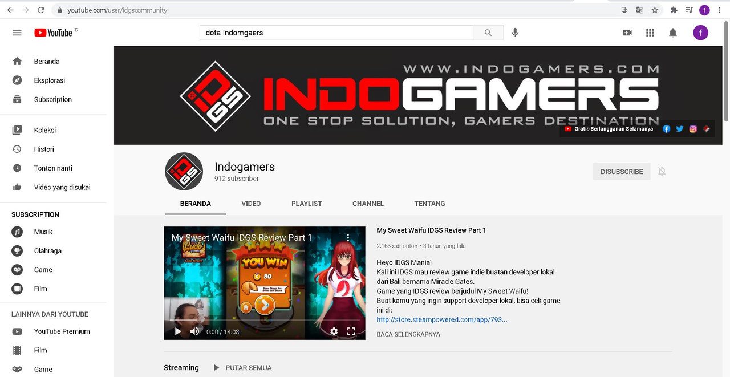Click browser back arrow
The image size is (730, 377).
(10, 10)
